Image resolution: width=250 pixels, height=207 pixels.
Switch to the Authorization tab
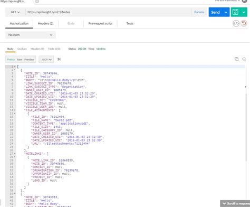(x=19, y=23)
